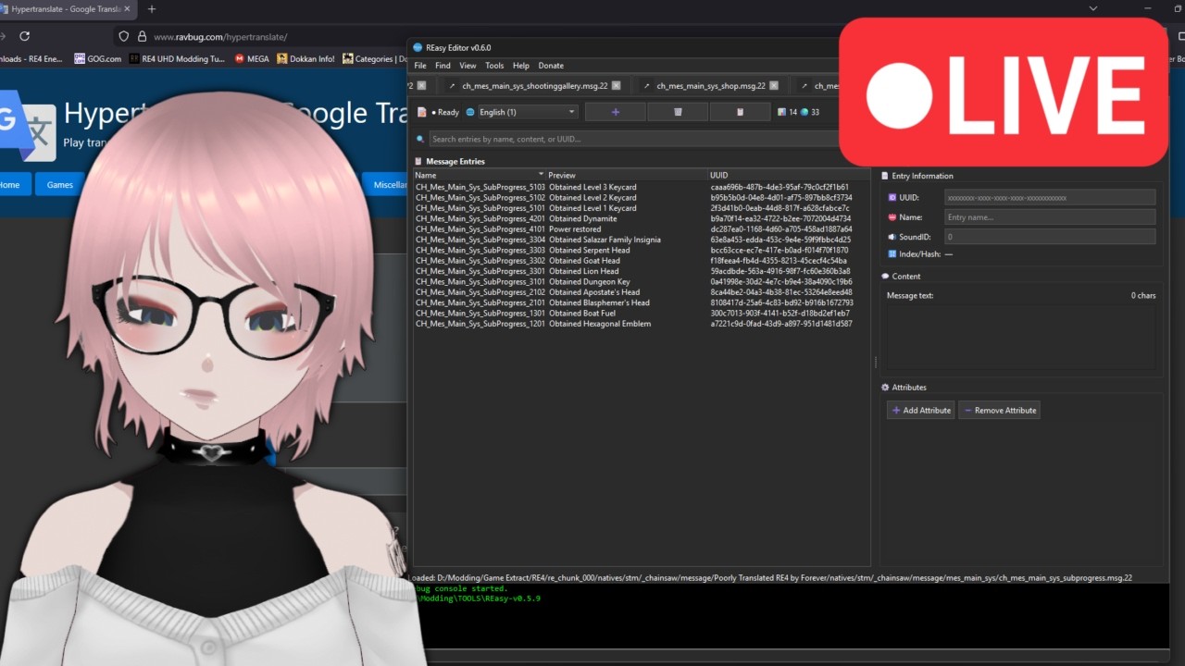Screen dimensions: 1185x666
Task: Click REasy Editor app logo in title bar
Action: tap(418, 47)
